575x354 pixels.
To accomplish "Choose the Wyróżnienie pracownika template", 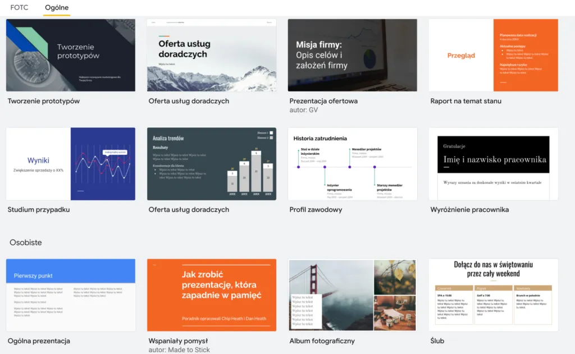I will (x=493, y=163).
